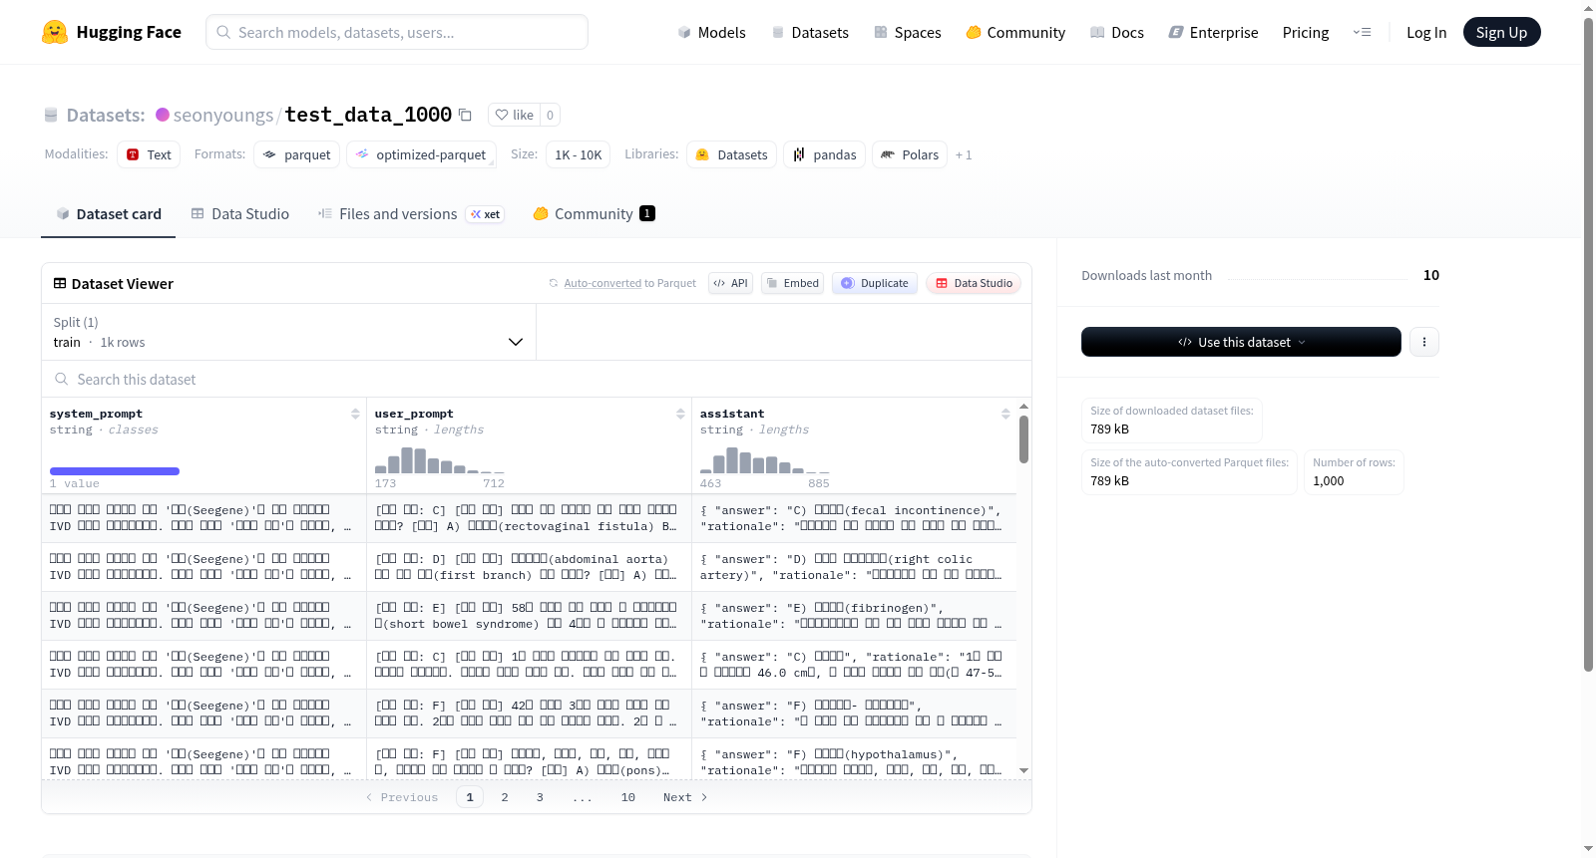Click the user_prompt lengths histogram
Image resolution: width=1596 pixels, height=858 pixels.
(x=440, y=460)
